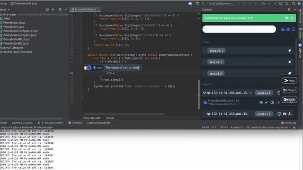Open Search Everywhere magnifier icon

pos(294,3)
